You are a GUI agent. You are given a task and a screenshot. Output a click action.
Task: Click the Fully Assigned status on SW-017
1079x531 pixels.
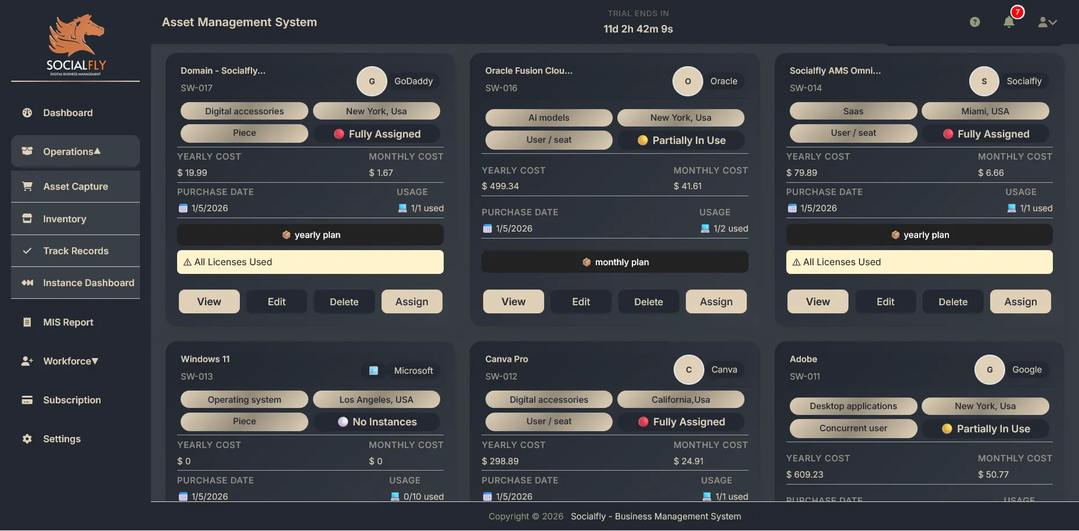tap(377, 134)
